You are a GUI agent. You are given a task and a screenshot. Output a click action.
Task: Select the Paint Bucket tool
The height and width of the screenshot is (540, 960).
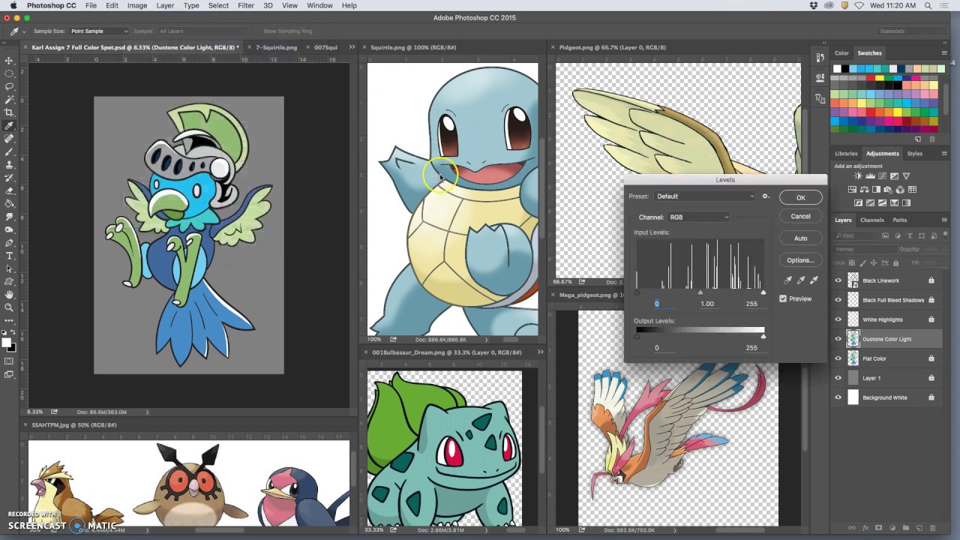(9, 203)
